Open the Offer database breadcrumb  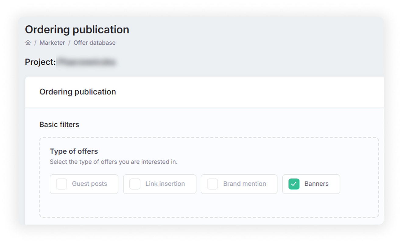(94, 43)
